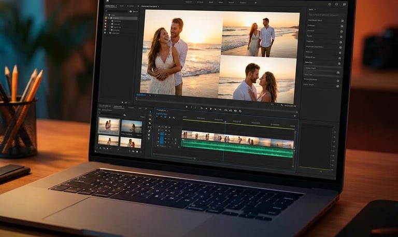Click the timeline wrench settings icon
398x237 pixels.
pos(174,118)
